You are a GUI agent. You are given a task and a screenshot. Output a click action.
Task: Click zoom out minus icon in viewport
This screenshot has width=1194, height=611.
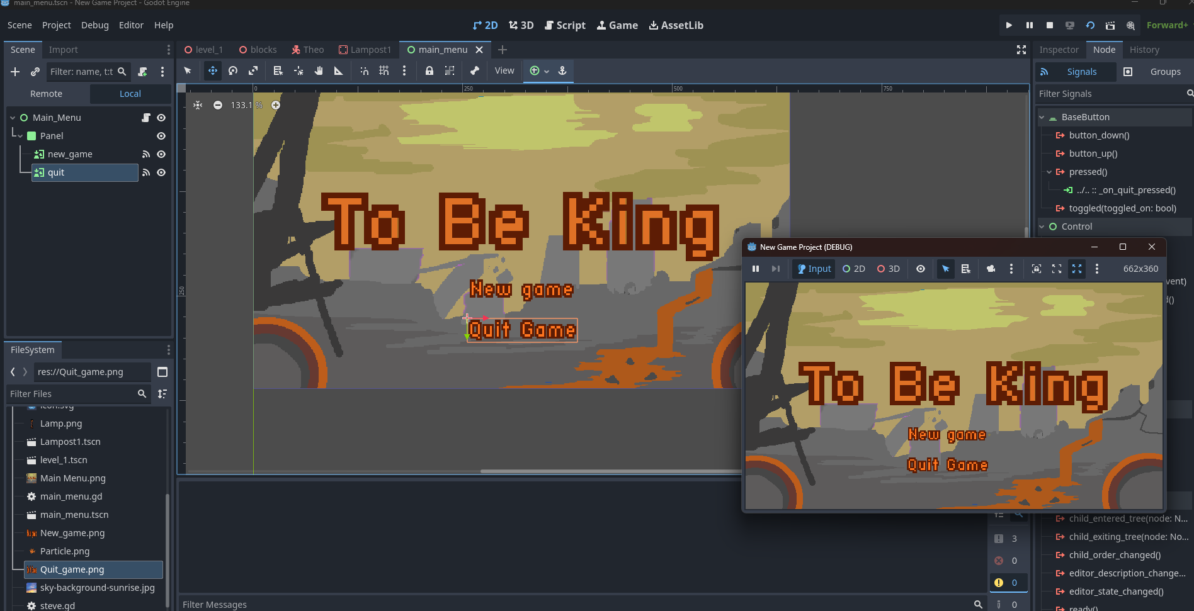218,105
